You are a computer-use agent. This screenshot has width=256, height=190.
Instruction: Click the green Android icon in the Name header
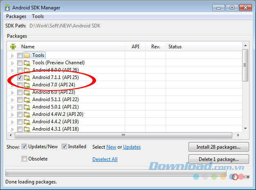coord(13,47)
